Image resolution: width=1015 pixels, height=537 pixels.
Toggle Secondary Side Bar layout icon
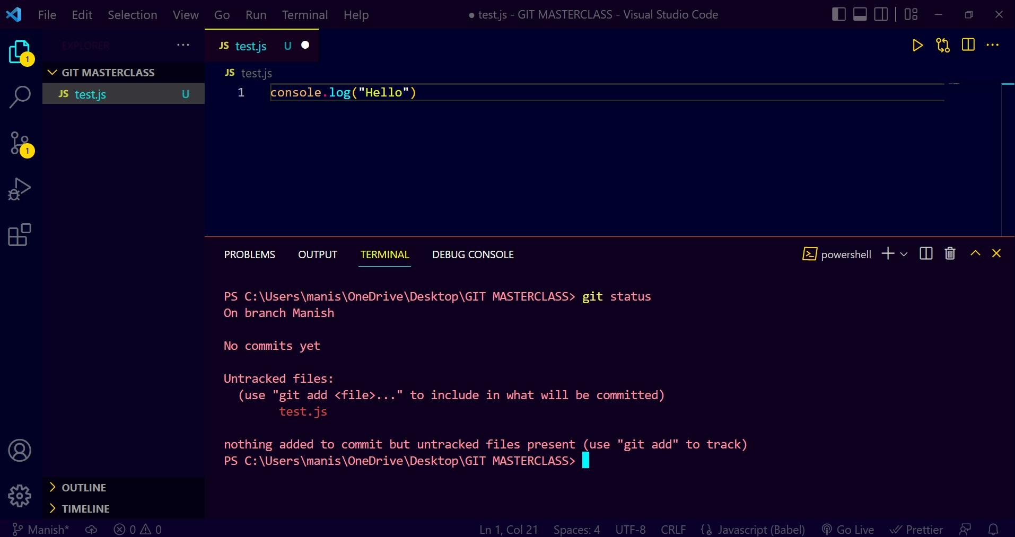click(881, 14)
